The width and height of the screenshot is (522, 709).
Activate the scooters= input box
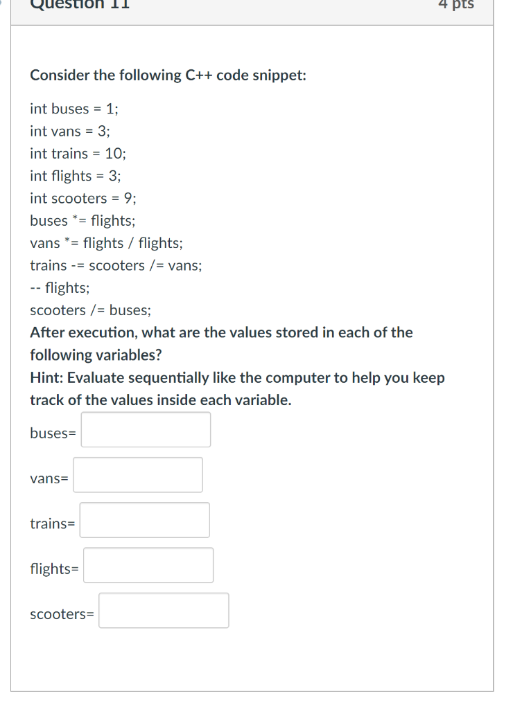(x=164, y=611)
